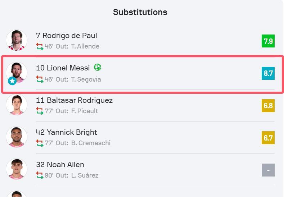Click the goal ball icon beside Lionel Messi
Image resolution: width=284 pixels, height=197 pixels.
coord(98,67)
